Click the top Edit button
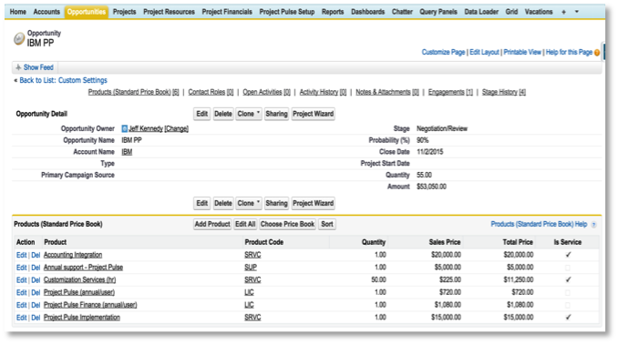Screen dimensions: 618x344 pos(202,114)
